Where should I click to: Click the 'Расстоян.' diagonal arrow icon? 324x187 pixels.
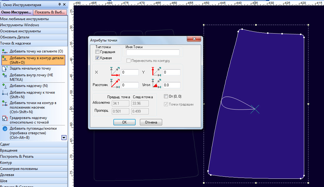115,84
